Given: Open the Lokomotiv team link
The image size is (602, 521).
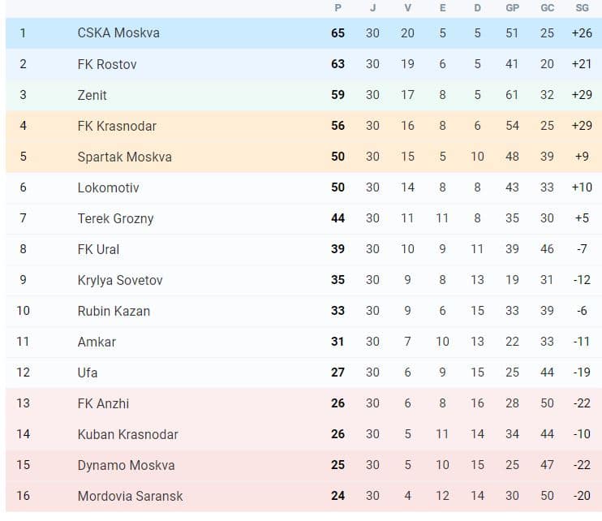Looking at the screenshot, I should click(108, 187).
